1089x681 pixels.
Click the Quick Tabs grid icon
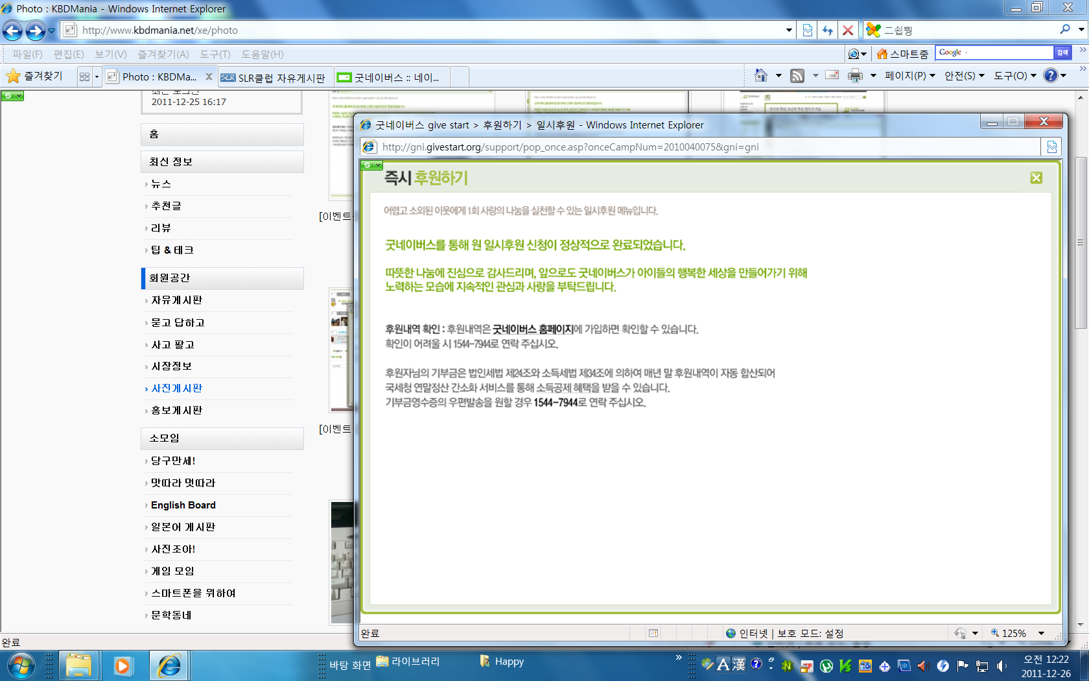tap(85, 77)
